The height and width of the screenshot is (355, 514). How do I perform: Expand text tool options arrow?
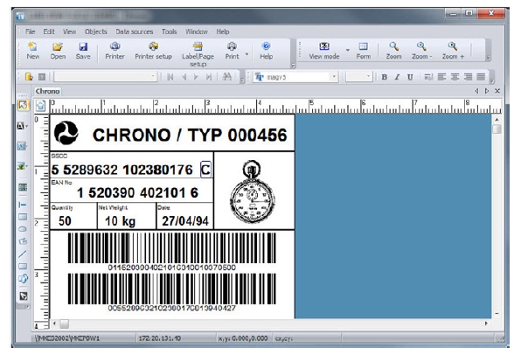[x=26, y=126]
